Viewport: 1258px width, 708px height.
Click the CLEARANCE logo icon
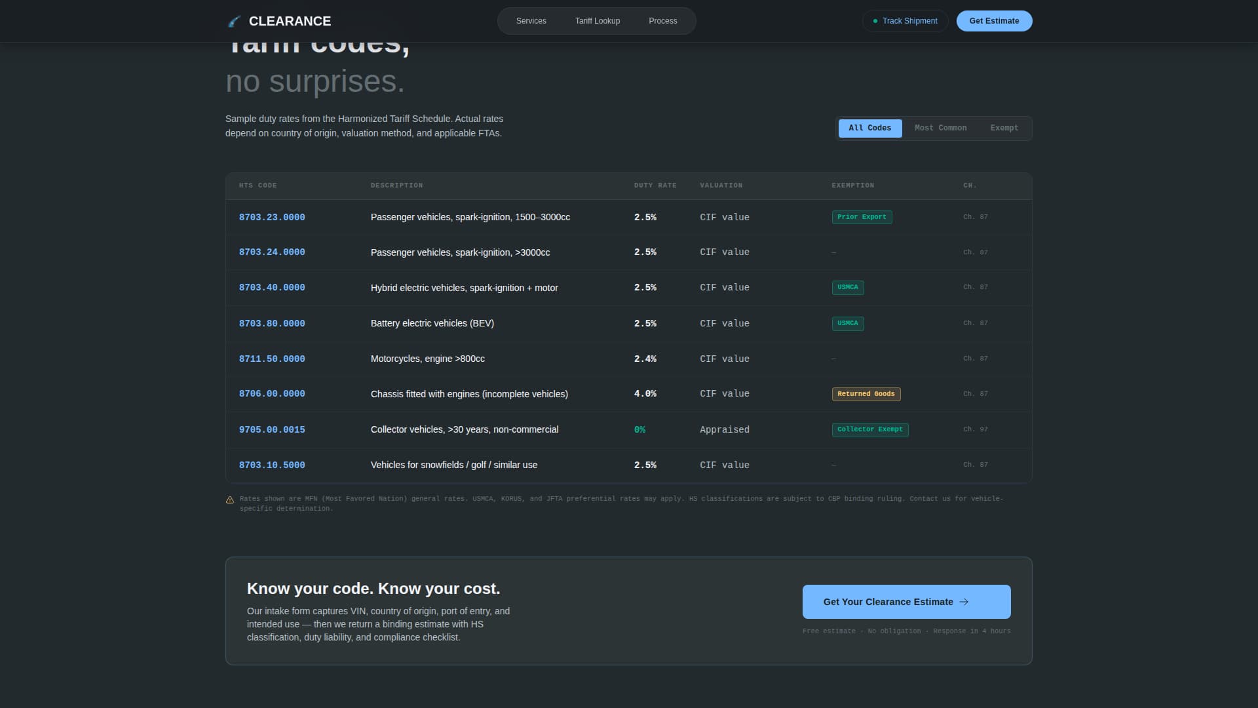point(234,22)
